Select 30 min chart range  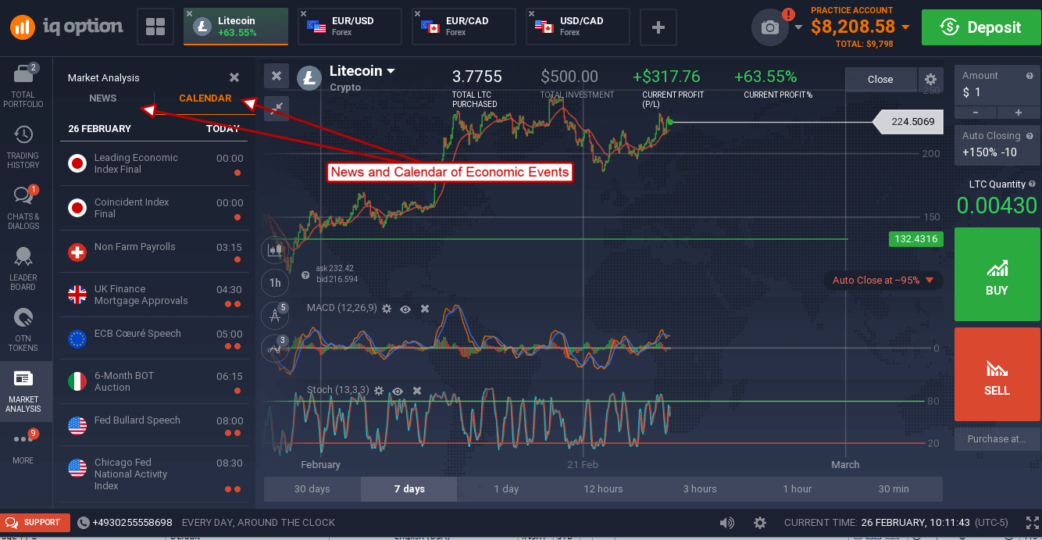[x=894, y=489]
